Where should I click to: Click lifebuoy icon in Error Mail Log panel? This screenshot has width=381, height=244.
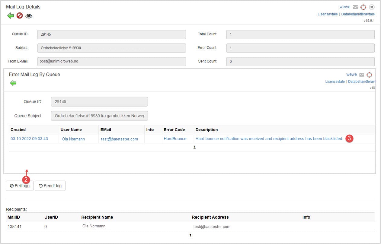(x=369, y=75)
